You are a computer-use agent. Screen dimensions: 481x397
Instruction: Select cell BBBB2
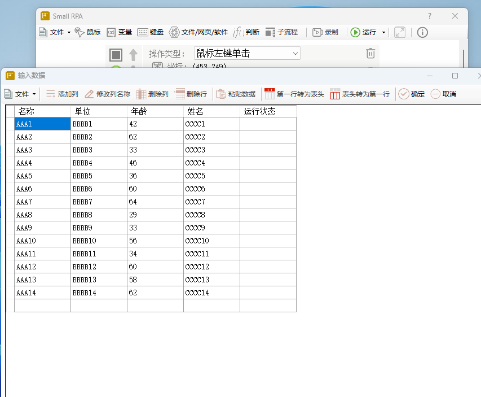99,137
